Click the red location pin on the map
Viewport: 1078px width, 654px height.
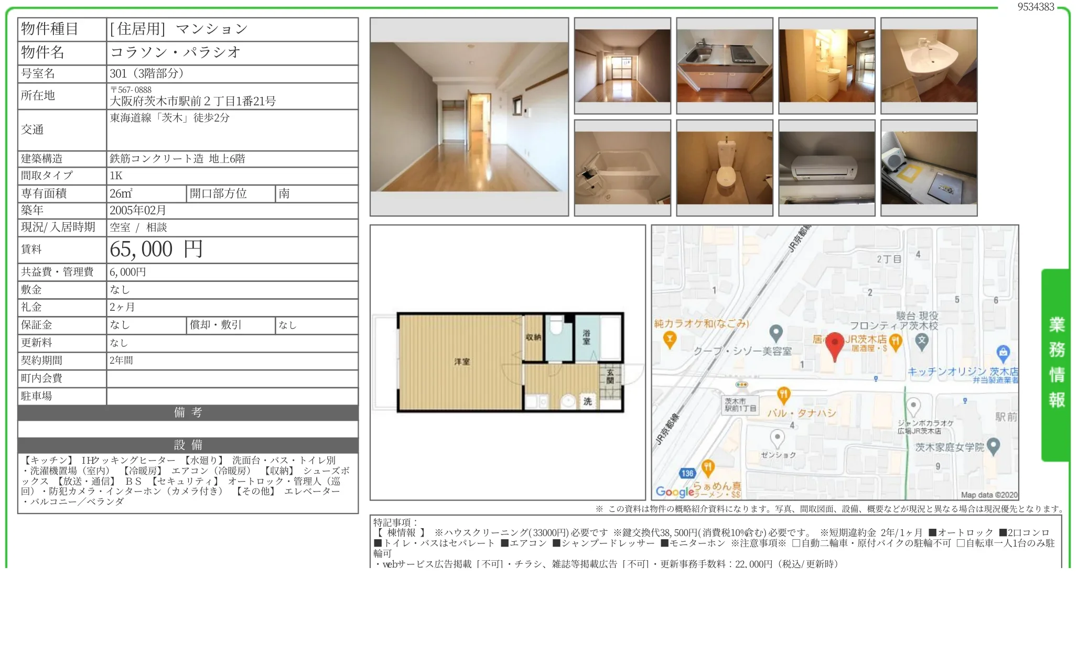834,346
